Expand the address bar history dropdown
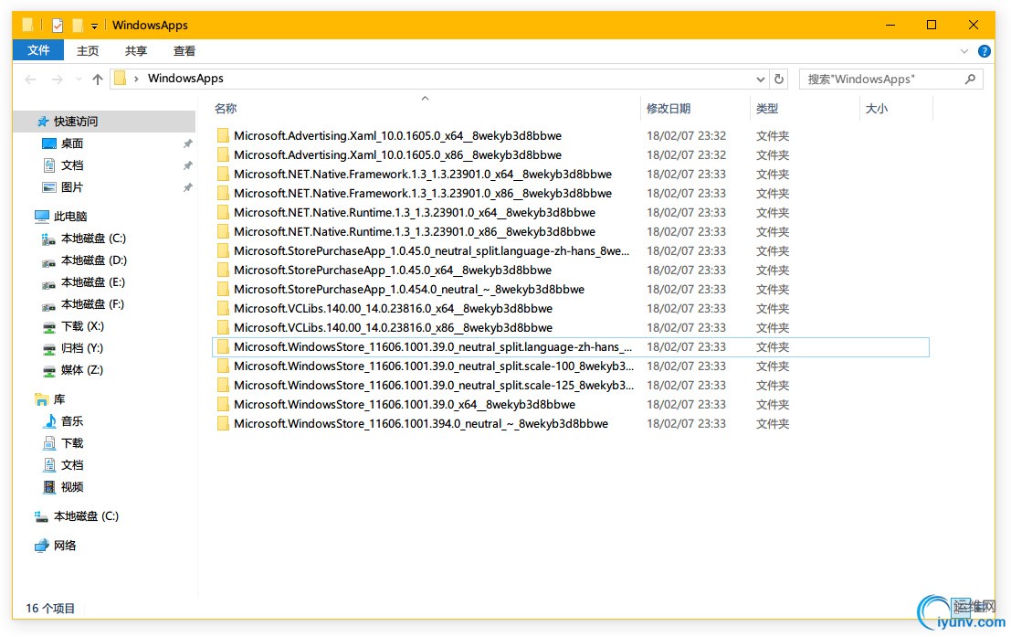The image size is (1011, 637). tap(761, 80)
